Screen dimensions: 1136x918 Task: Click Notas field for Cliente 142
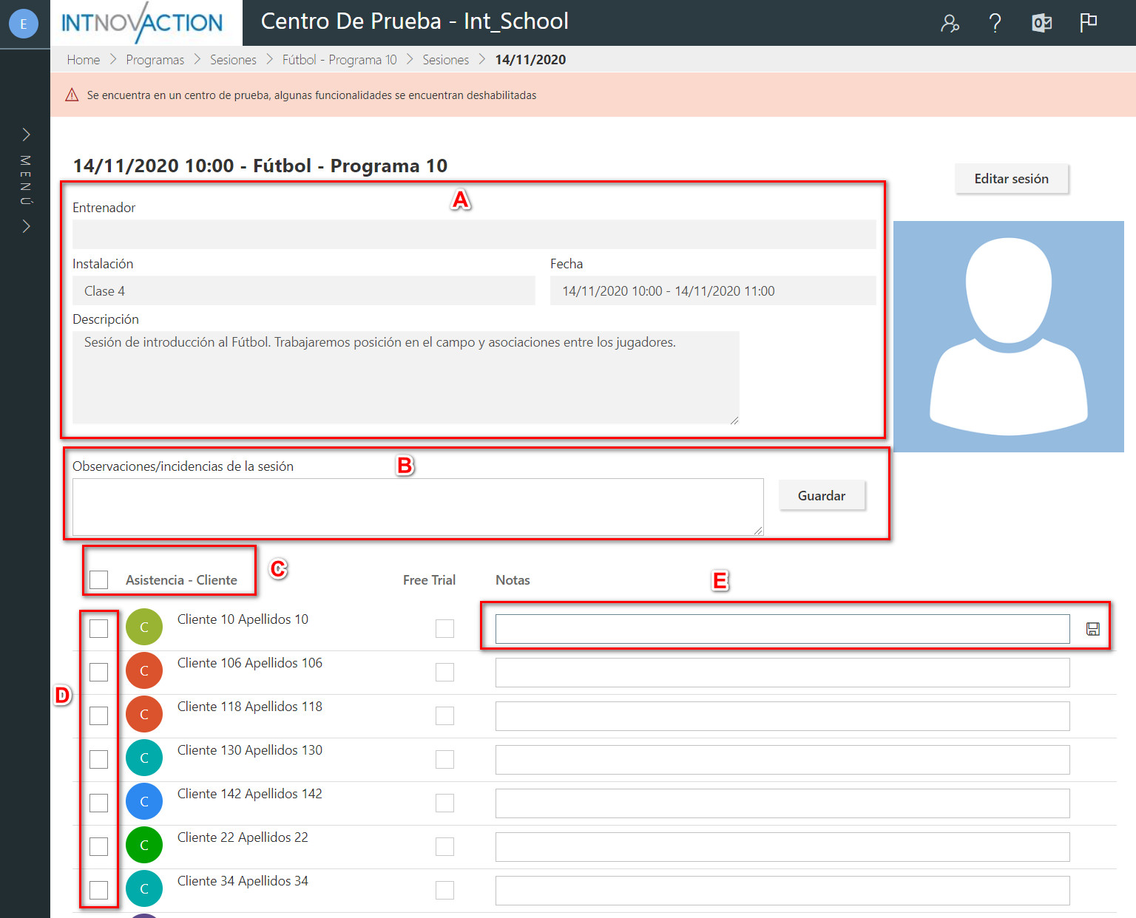point(782,803)
